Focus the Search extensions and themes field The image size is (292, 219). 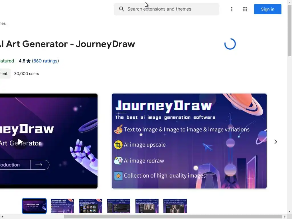(167, 9)
